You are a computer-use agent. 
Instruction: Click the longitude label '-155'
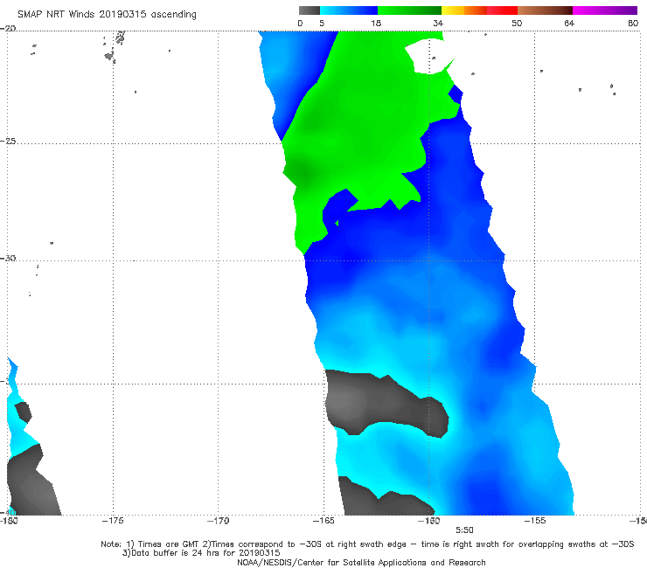(535, 521)
